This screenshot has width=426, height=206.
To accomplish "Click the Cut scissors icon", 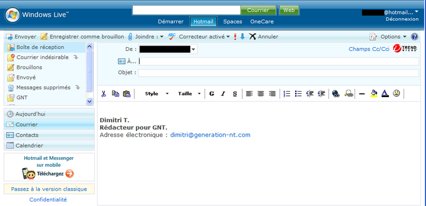I will coord(104,94).
